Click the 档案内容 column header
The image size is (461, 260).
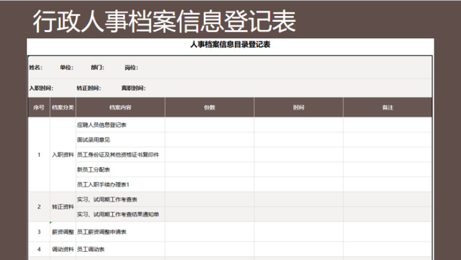(121, 108)
